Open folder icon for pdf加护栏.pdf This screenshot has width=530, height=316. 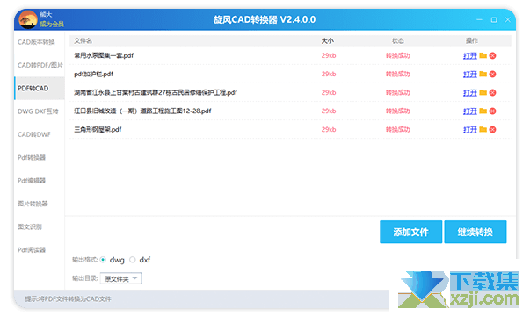[x=483, y=74]
